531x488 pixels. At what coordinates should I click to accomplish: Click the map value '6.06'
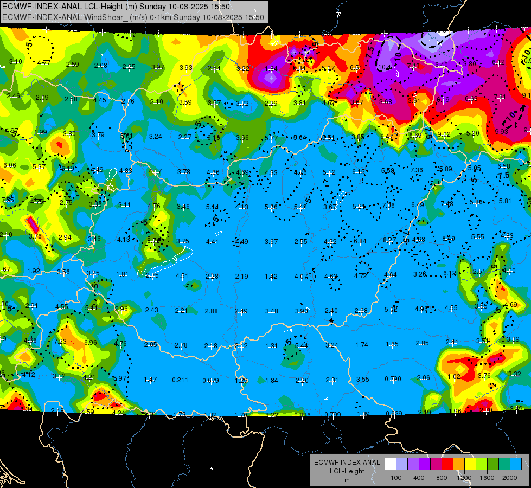[x=9, y=165]
